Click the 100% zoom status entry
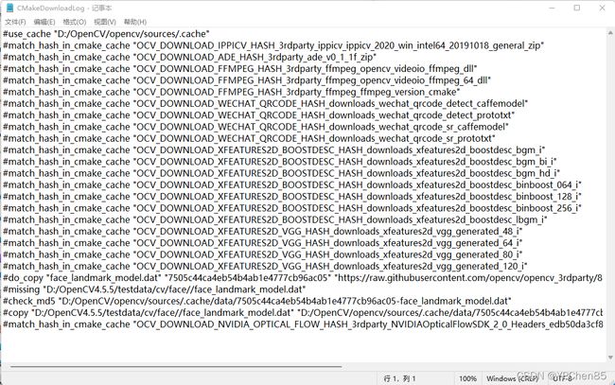 [x=467, y=378]
